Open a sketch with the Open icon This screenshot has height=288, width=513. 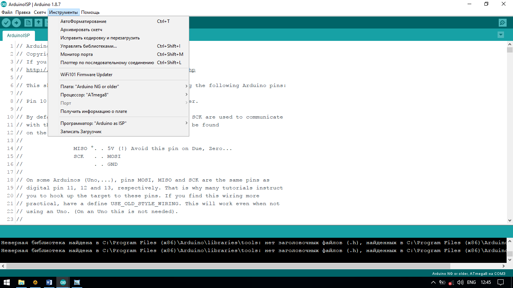pyautogui.click(x=38, y=23)
